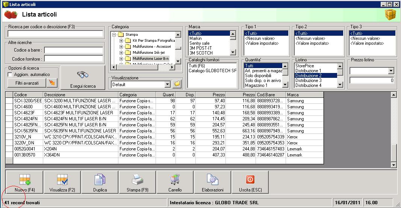
Task: Select Kit Per Stampa Fotografica folder
Action: click(154, 40)
